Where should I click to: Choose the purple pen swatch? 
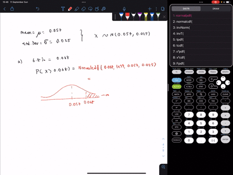coord(140,17)
